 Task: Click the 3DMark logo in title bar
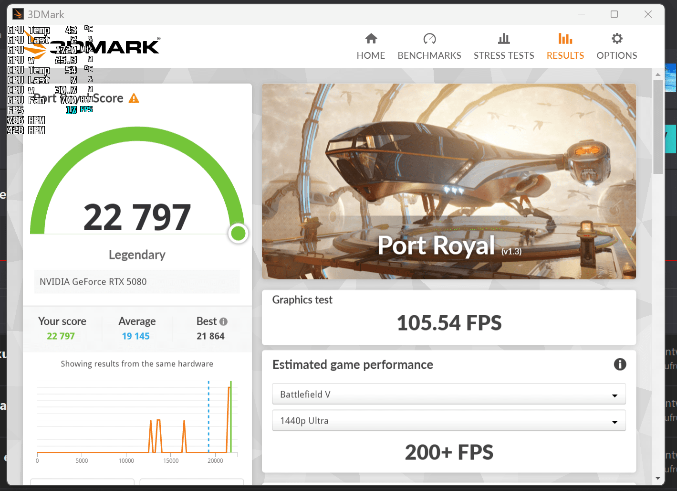[x=18, y=14]
